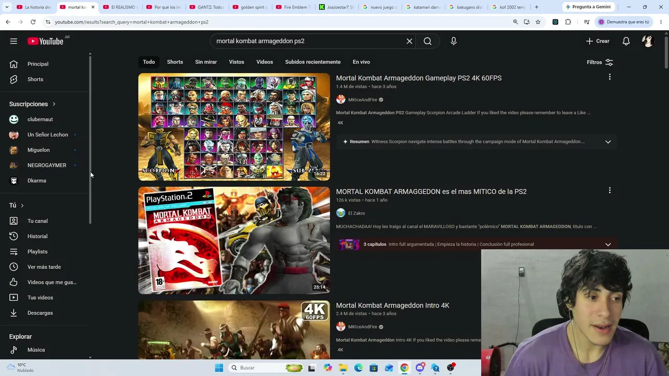The image size is (669, 376).
Task: Open Microsoft Edge from the taskbar
Action: click(359, 368)
